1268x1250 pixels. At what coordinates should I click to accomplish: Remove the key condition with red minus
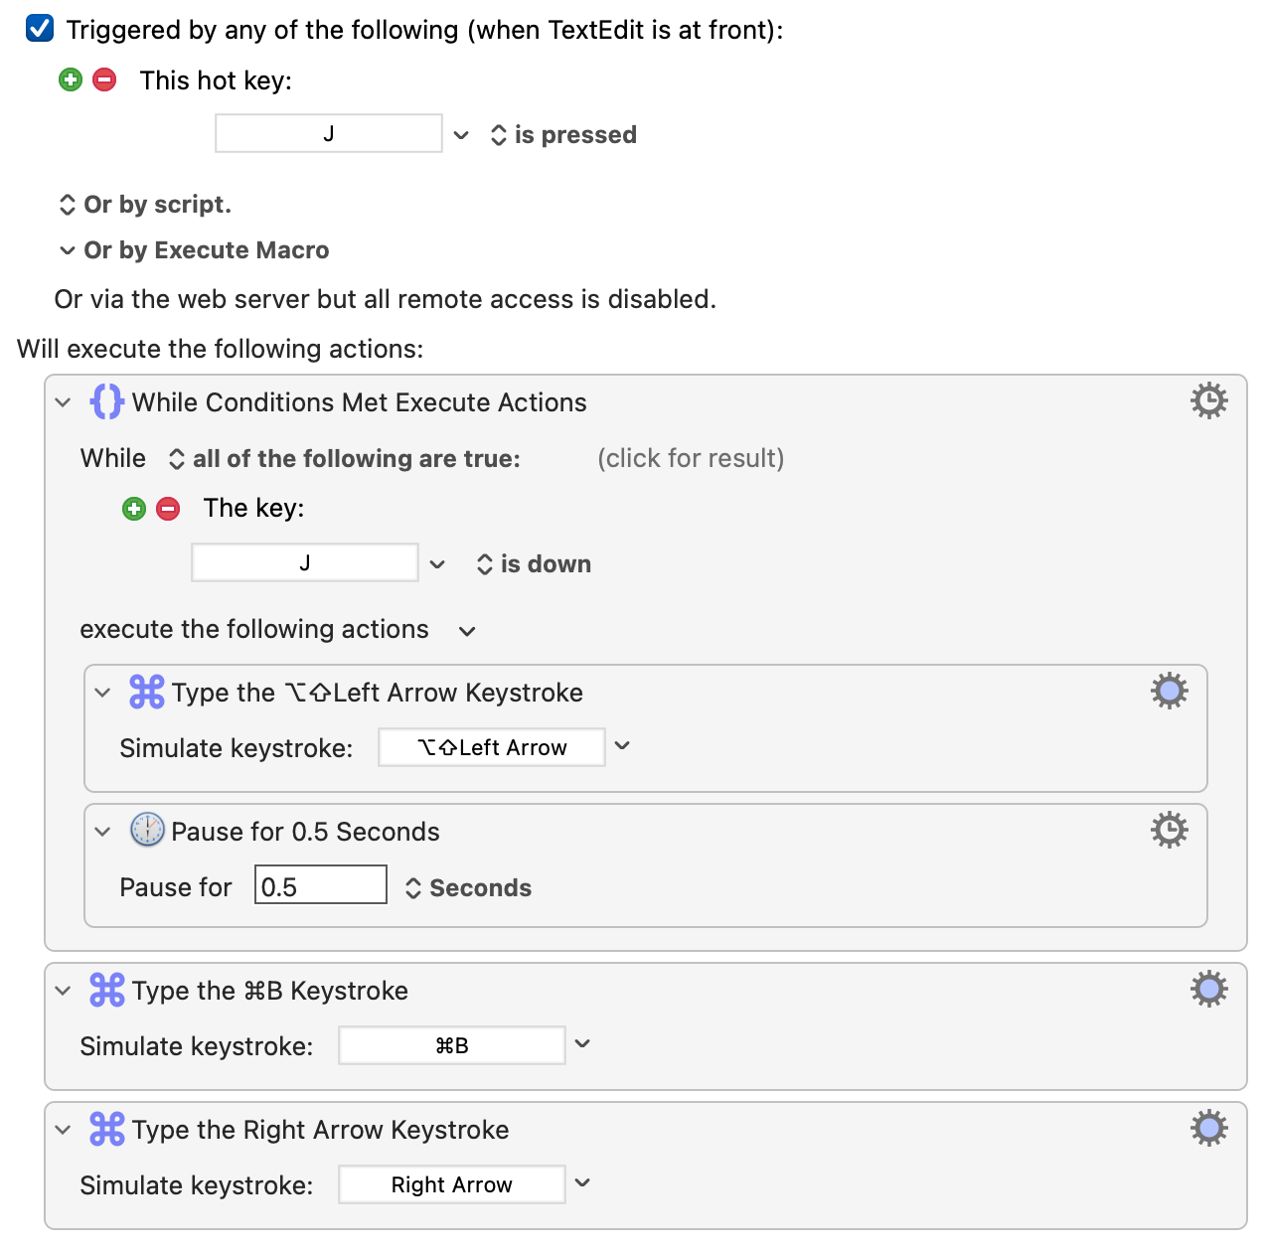(x=168, y=509)
